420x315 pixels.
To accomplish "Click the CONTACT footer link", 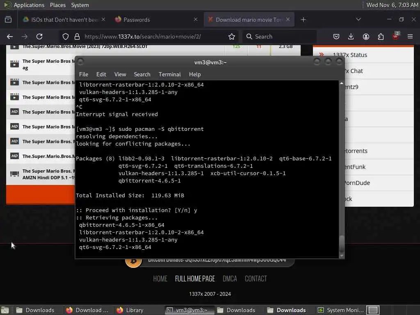I will point(256,279).
